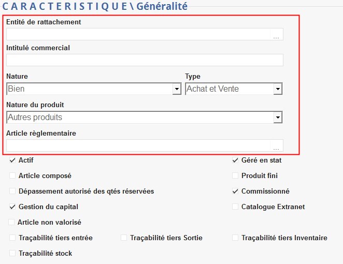The image size is (343, 264).
Task: Enable Traçabilité tiers Inventaire checkbox
Action: (236, 238)
